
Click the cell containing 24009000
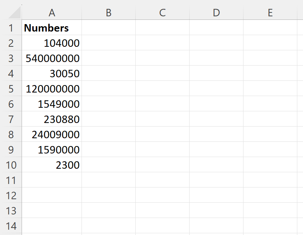coord(52,134)
